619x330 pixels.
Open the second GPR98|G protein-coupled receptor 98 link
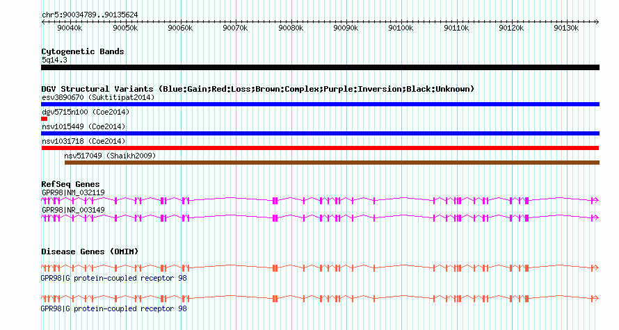(x=113, y=308)
